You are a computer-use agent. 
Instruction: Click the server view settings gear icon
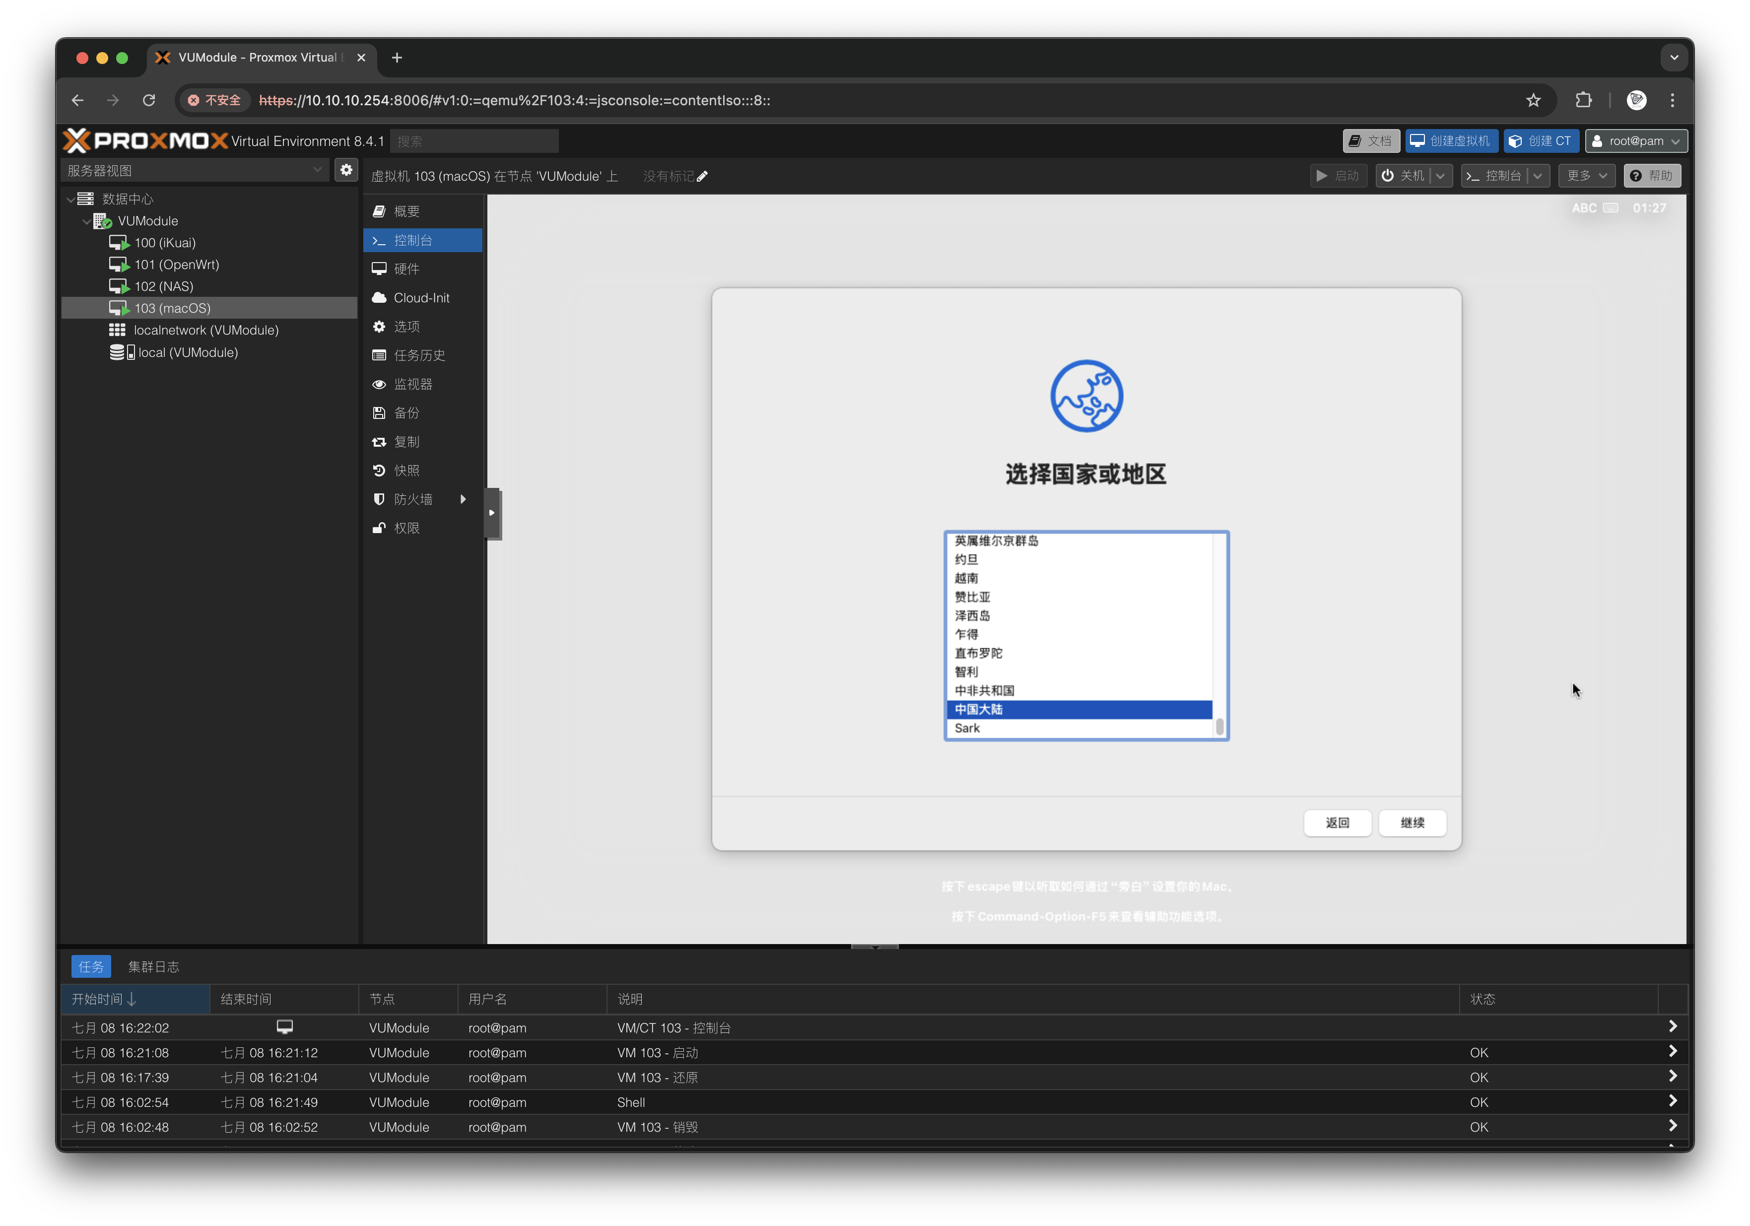(346, 170)
